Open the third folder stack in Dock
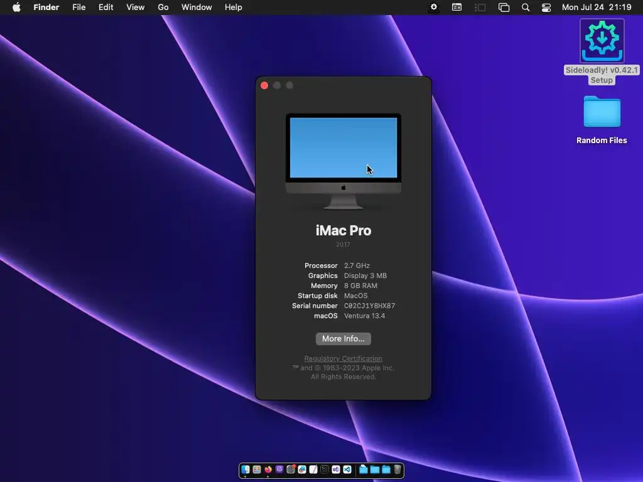This screenshot has width=643, height=482. (x=386, y=469)
